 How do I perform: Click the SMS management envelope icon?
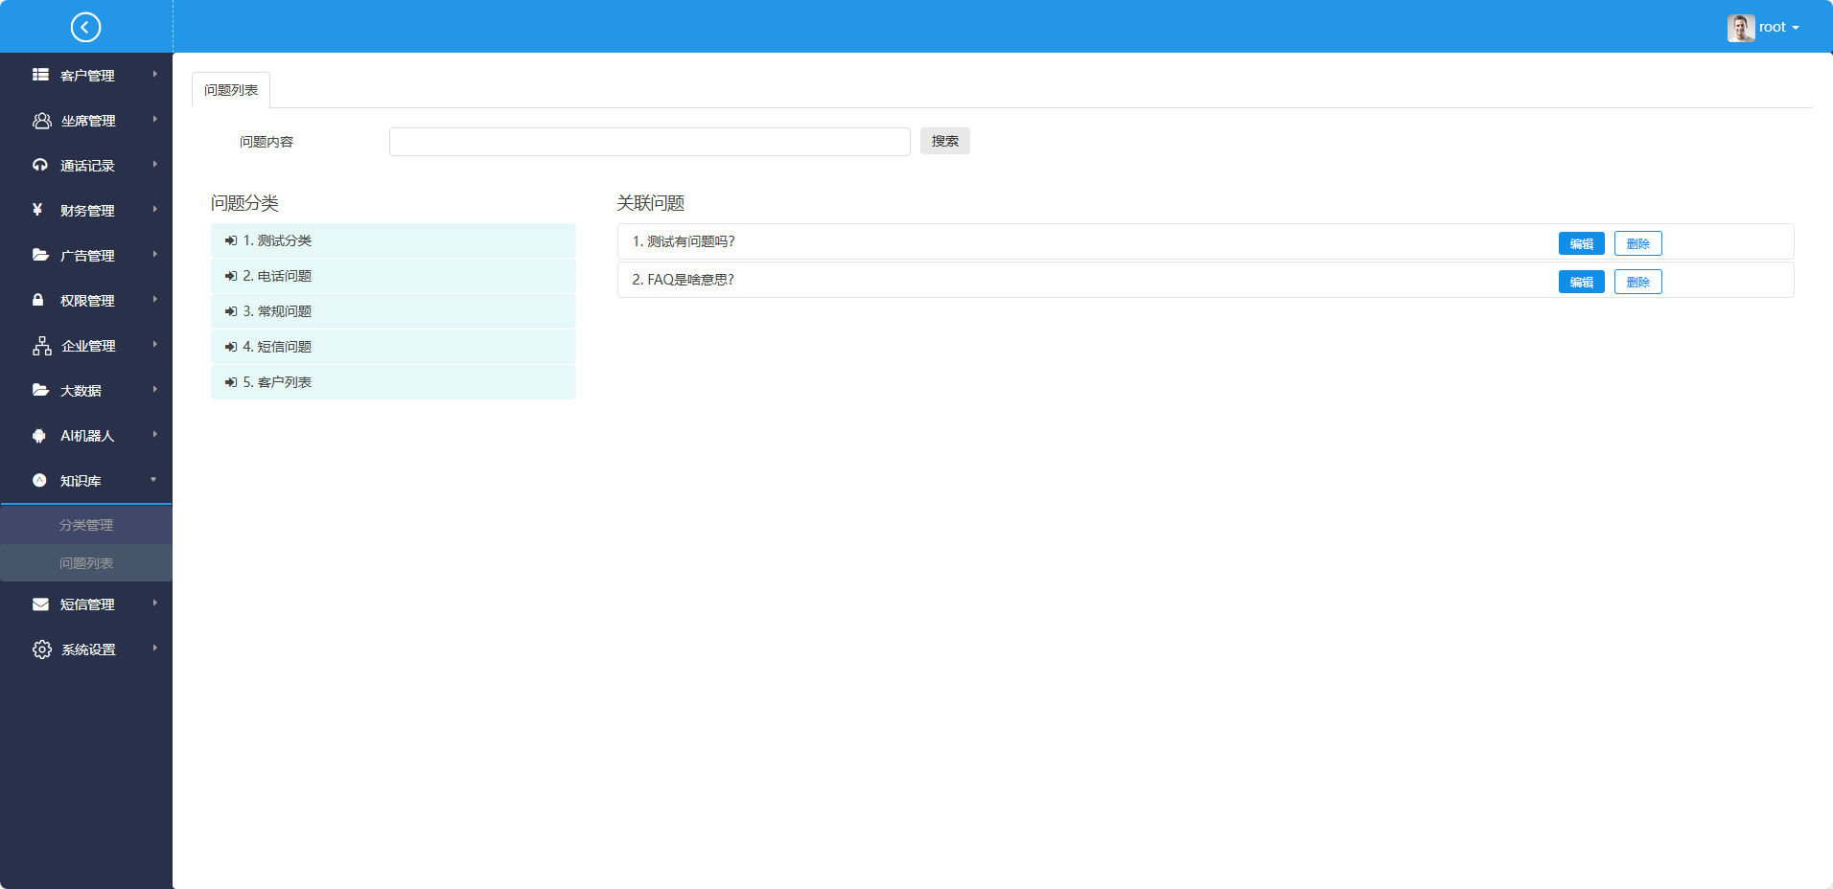(x=40, y=604)
